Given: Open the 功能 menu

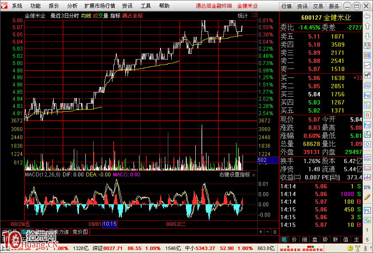Looking at the screenshot, I should [36, 6].
